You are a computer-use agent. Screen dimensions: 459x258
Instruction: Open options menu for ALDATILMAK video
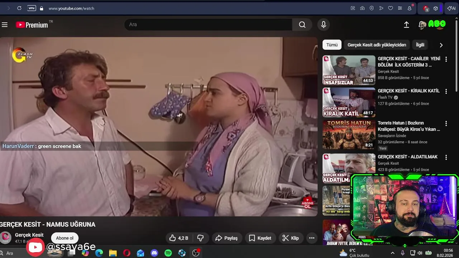pyautogui.click(x=446, y=157)
